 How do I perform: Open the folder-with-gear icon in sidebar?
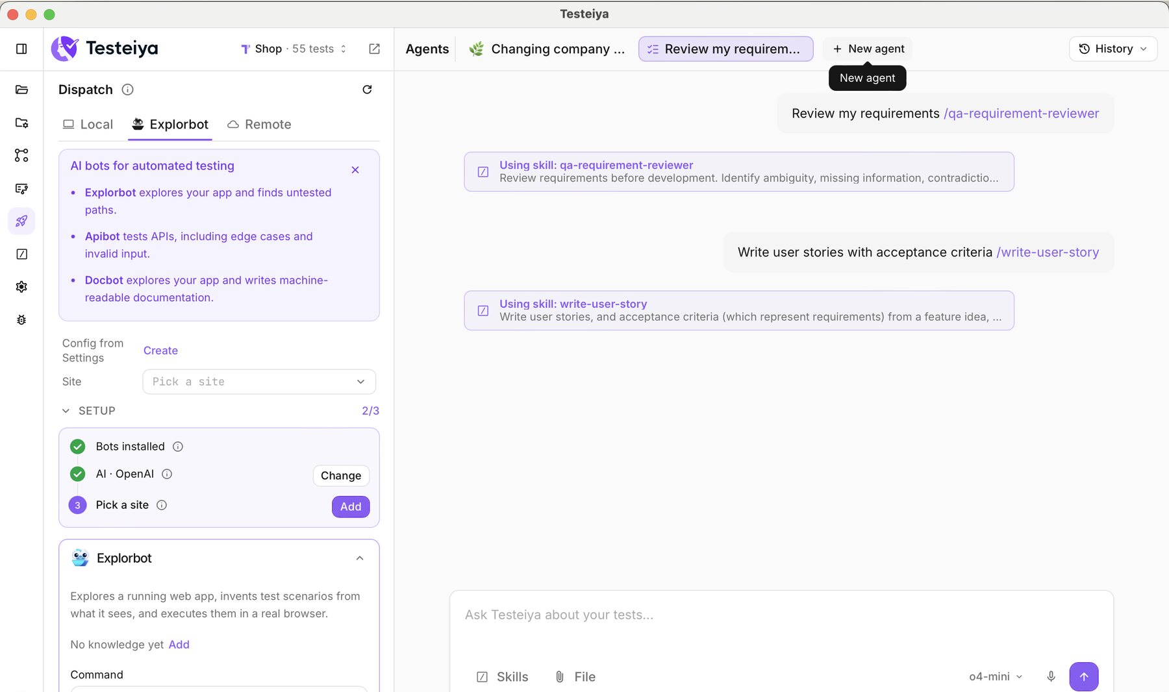tap(21, 123)
